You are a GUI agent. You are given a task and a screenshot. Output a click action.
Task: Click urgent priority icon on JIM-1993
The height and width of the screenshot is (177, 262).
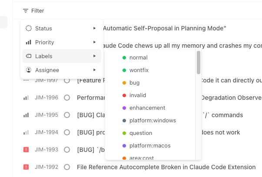pos(26,150)
